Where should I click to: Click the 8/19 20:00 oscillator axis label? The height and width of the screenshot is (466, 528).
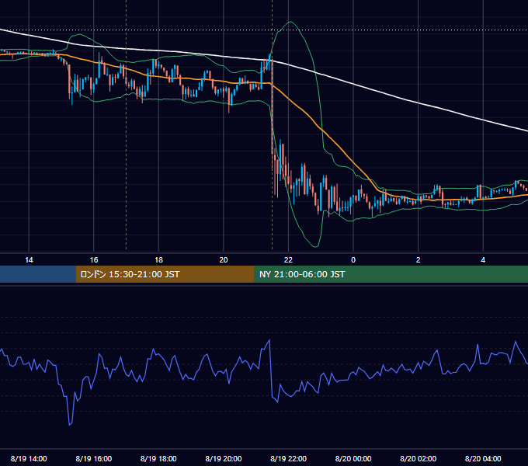click(224, 458)
